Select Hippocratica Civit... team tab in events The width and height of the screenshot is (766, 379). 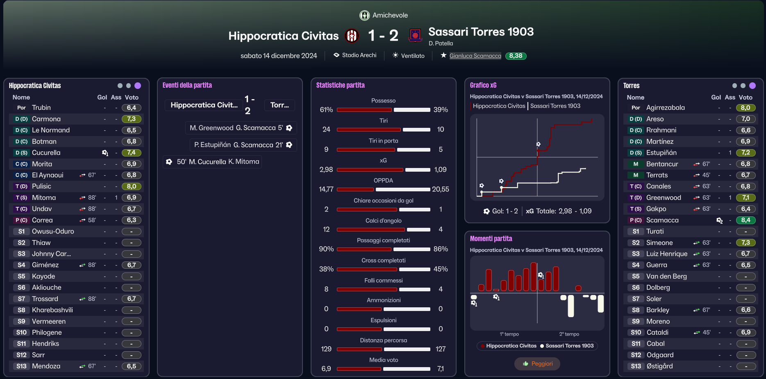204,105
